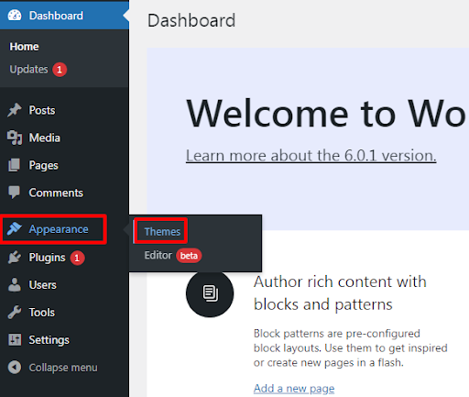The image size is (469, 397).
Task: Choose Editor from the Appearance flyout
Action: tap(158, 255)
